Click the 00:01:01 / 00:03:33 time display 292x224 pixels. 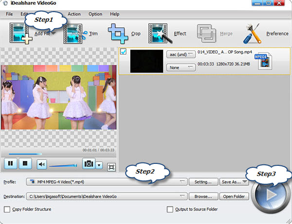point(98,150)
